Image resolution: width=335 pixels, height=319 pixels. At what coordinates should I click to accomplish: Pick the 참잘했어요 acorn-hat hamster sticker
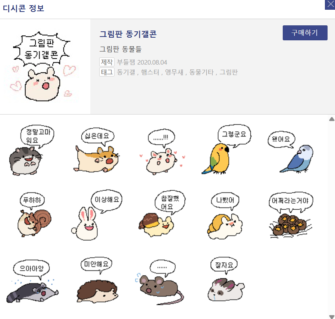pyautogui.click(x=162, y=214)
